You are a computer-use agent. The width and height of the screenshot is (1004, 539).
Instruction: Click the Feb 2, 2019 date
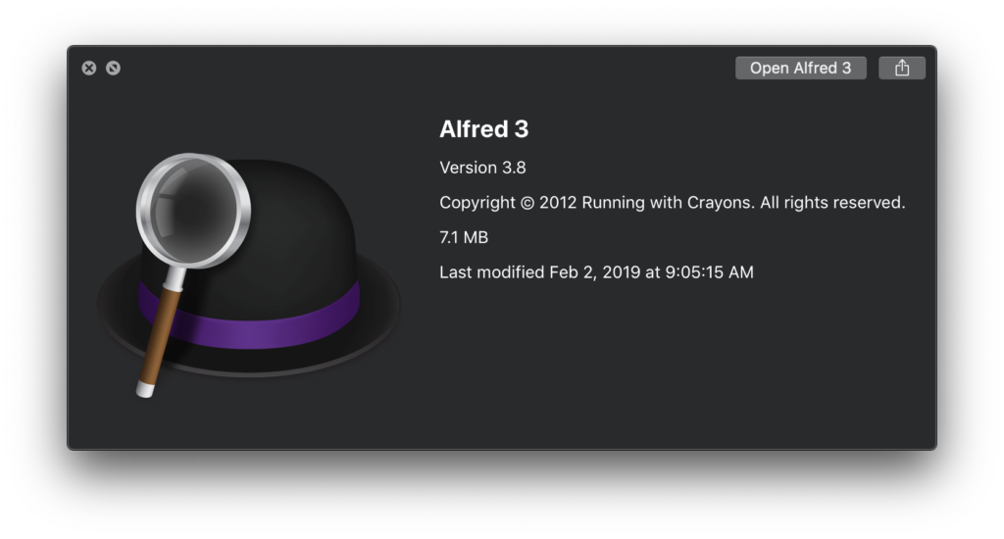point(595,272)
